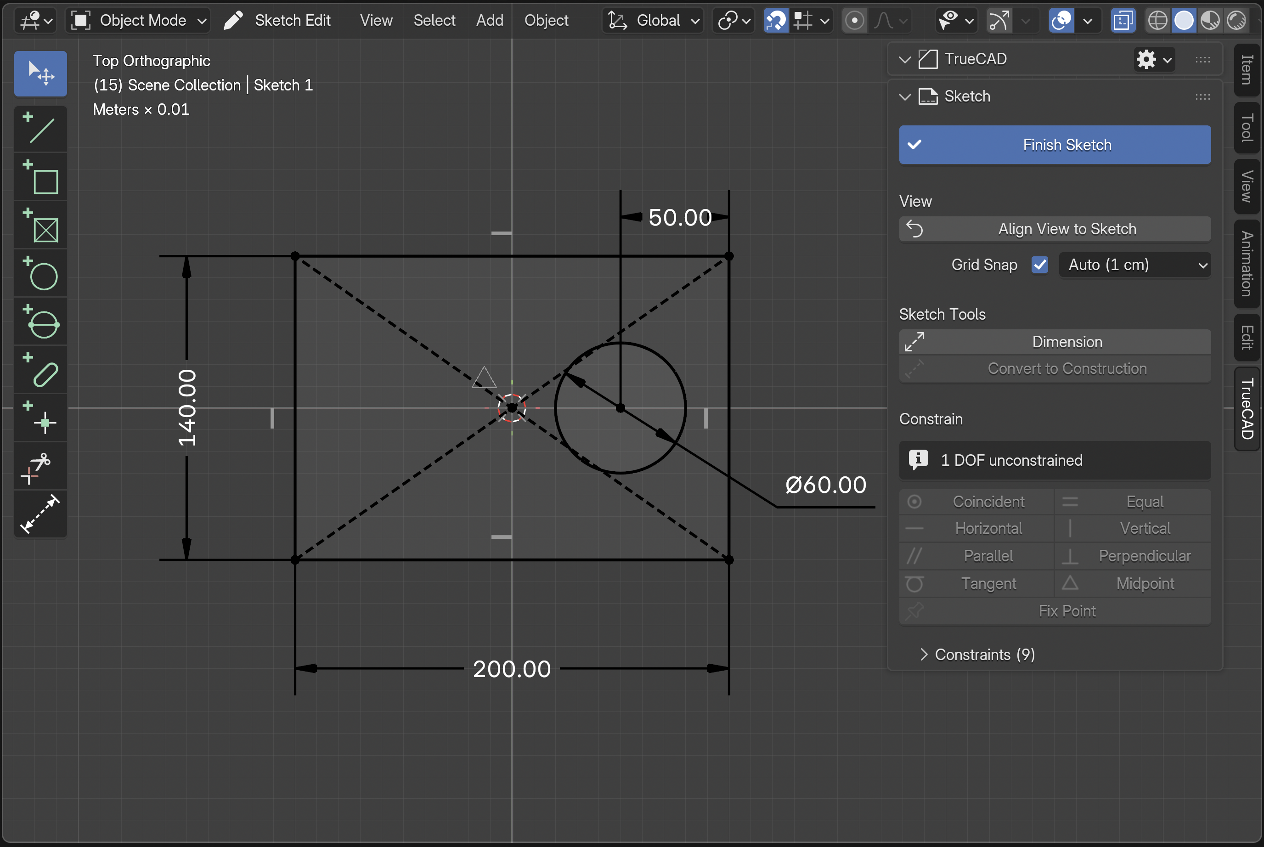Viewport: 1264px width, 847px height.
Task: Open the View menu
Action: (376, 21)
